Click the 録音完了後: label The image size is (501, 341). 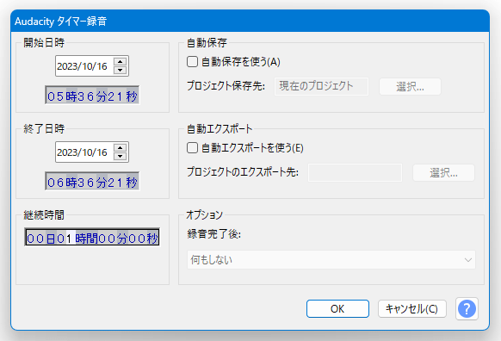click(x=213, y=234)
